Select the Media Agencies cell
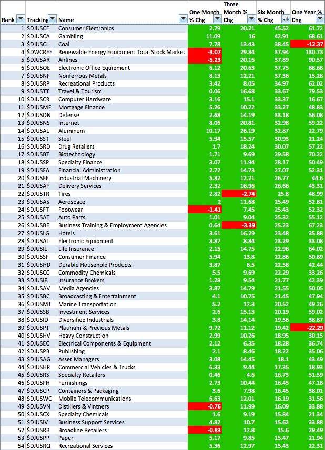325x450 pixels. [x=123, y=288]
